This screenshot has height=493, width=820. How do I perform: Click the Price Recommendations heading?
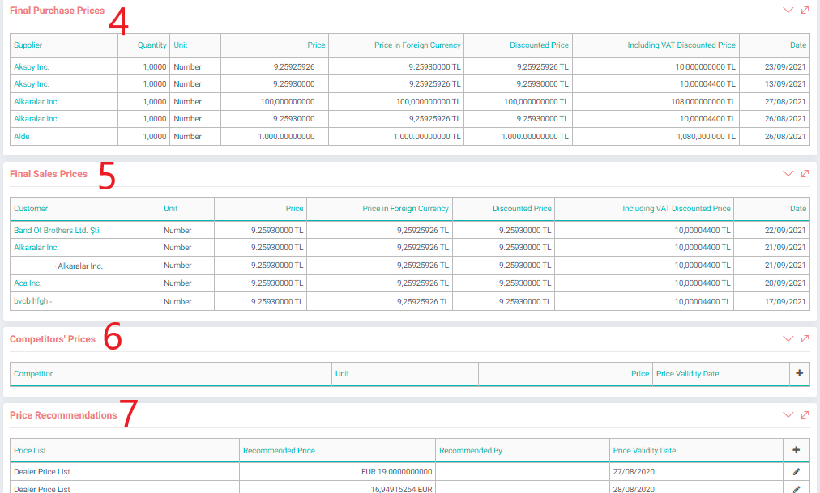click(x=63, y=415)
